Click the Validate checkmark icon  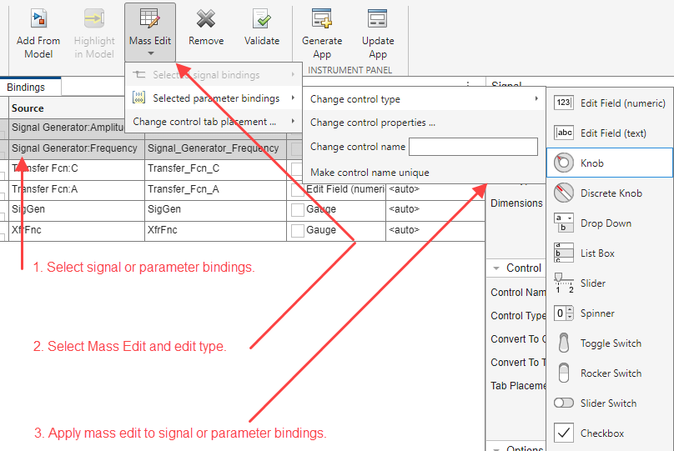click(262, 19)
